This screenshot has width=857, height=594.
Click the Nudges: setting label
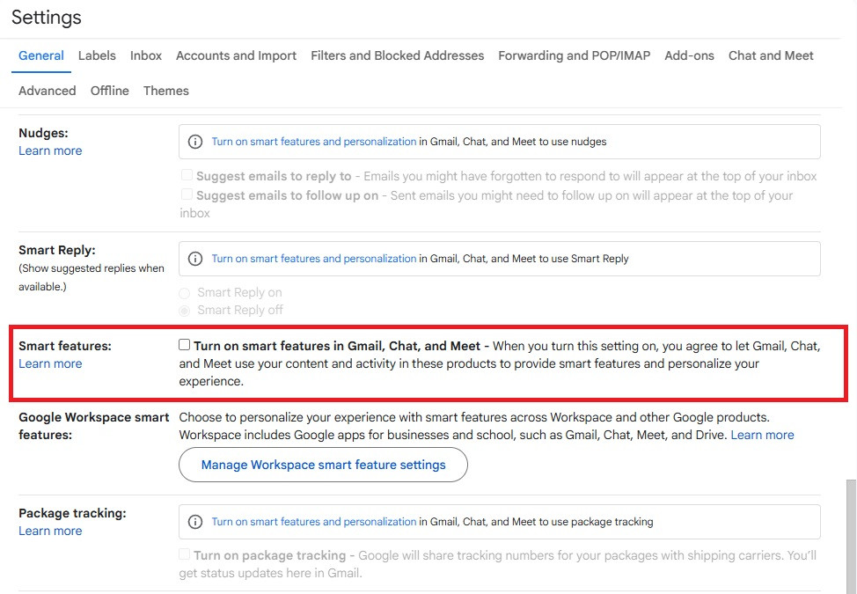[x=43, y=134]
